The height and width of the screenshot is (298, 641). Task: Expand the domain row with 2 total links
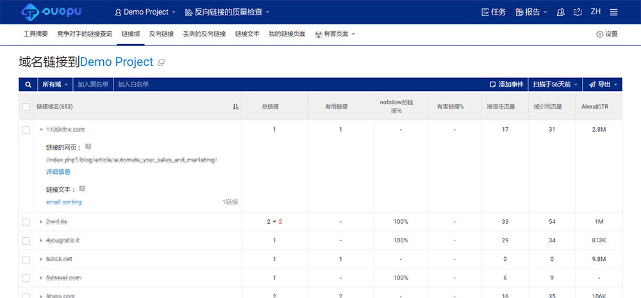point(41,222)
